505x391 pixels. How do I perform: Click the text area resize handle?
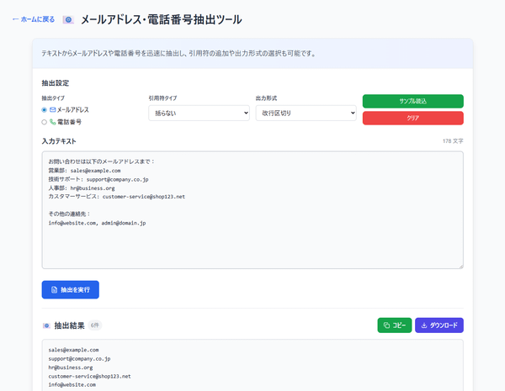(x=460, y=266)
